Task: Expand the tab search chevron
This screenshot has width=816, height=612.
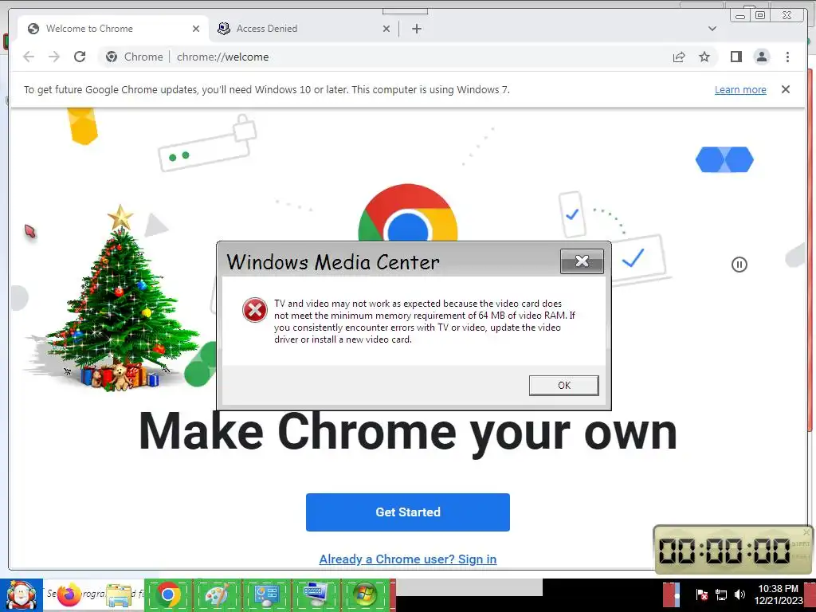Action: point(712,29)
